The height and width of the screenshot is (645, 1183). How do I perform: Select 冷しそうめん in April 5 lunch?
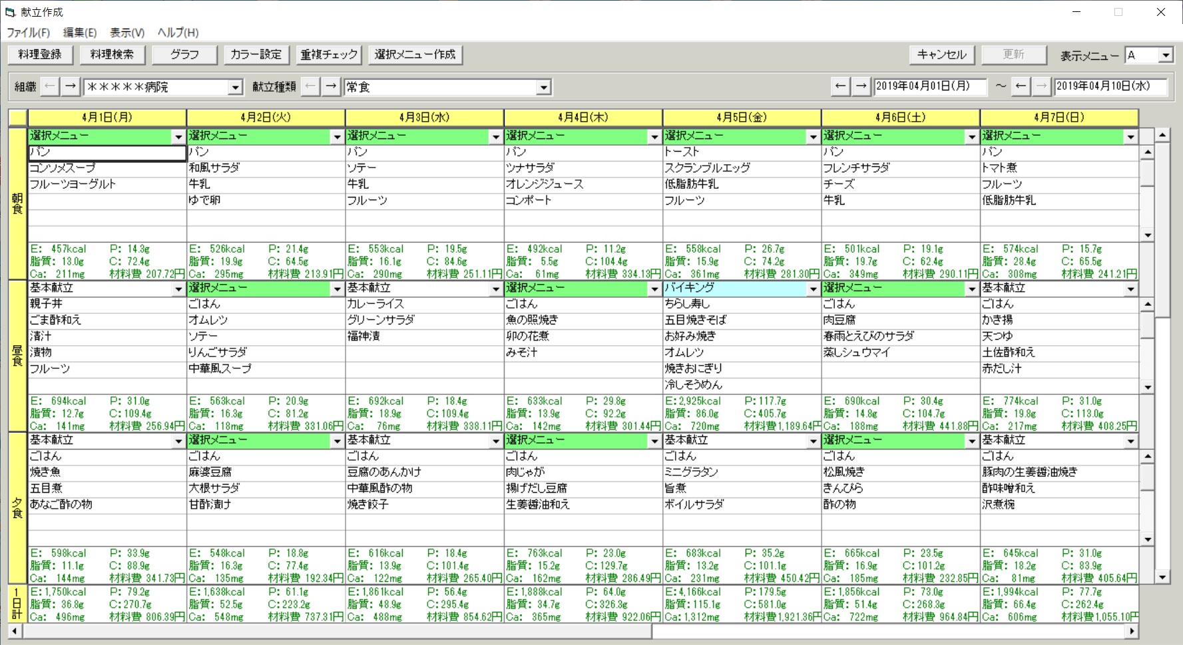(742, 385)
